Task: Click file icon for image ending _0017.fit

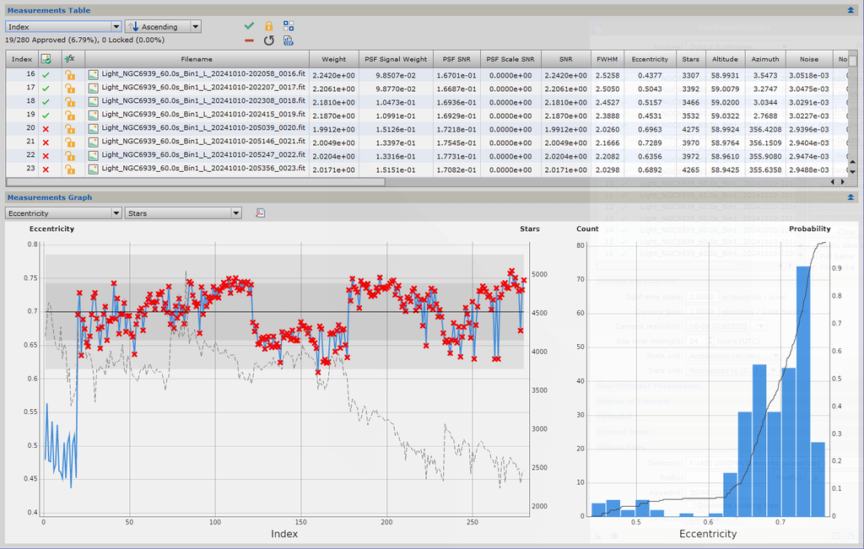Action: [94, 88]
